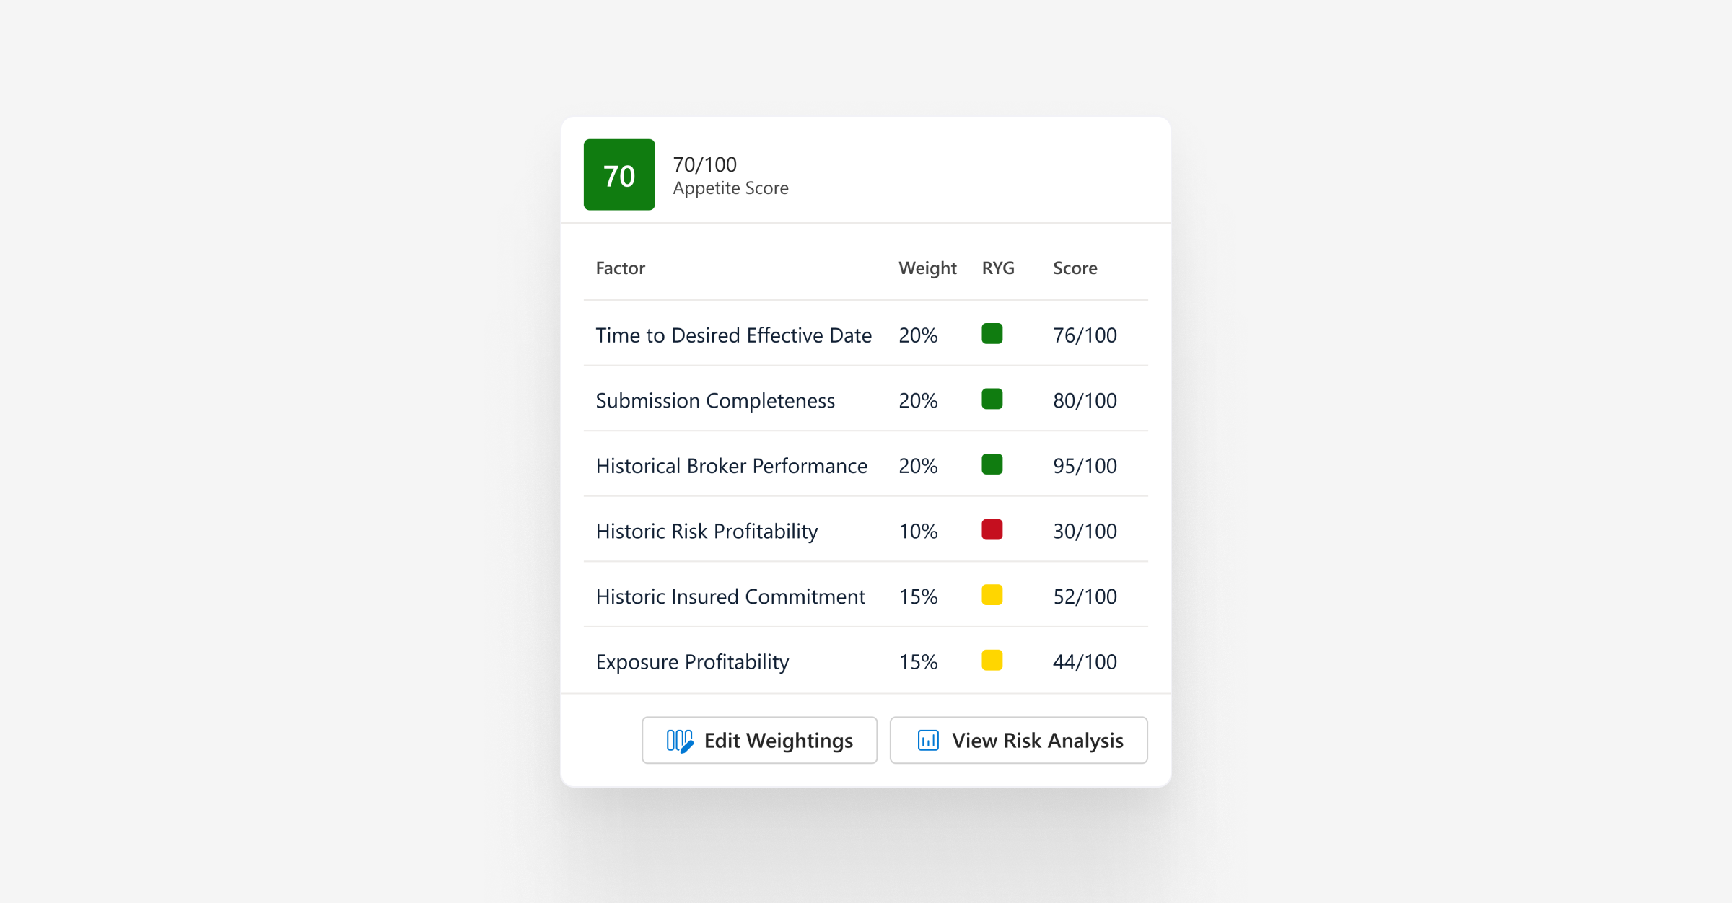Click the 95/100 score for Broker Performance
This screenshot has height=903, width=1732.
coord(1084,466)
